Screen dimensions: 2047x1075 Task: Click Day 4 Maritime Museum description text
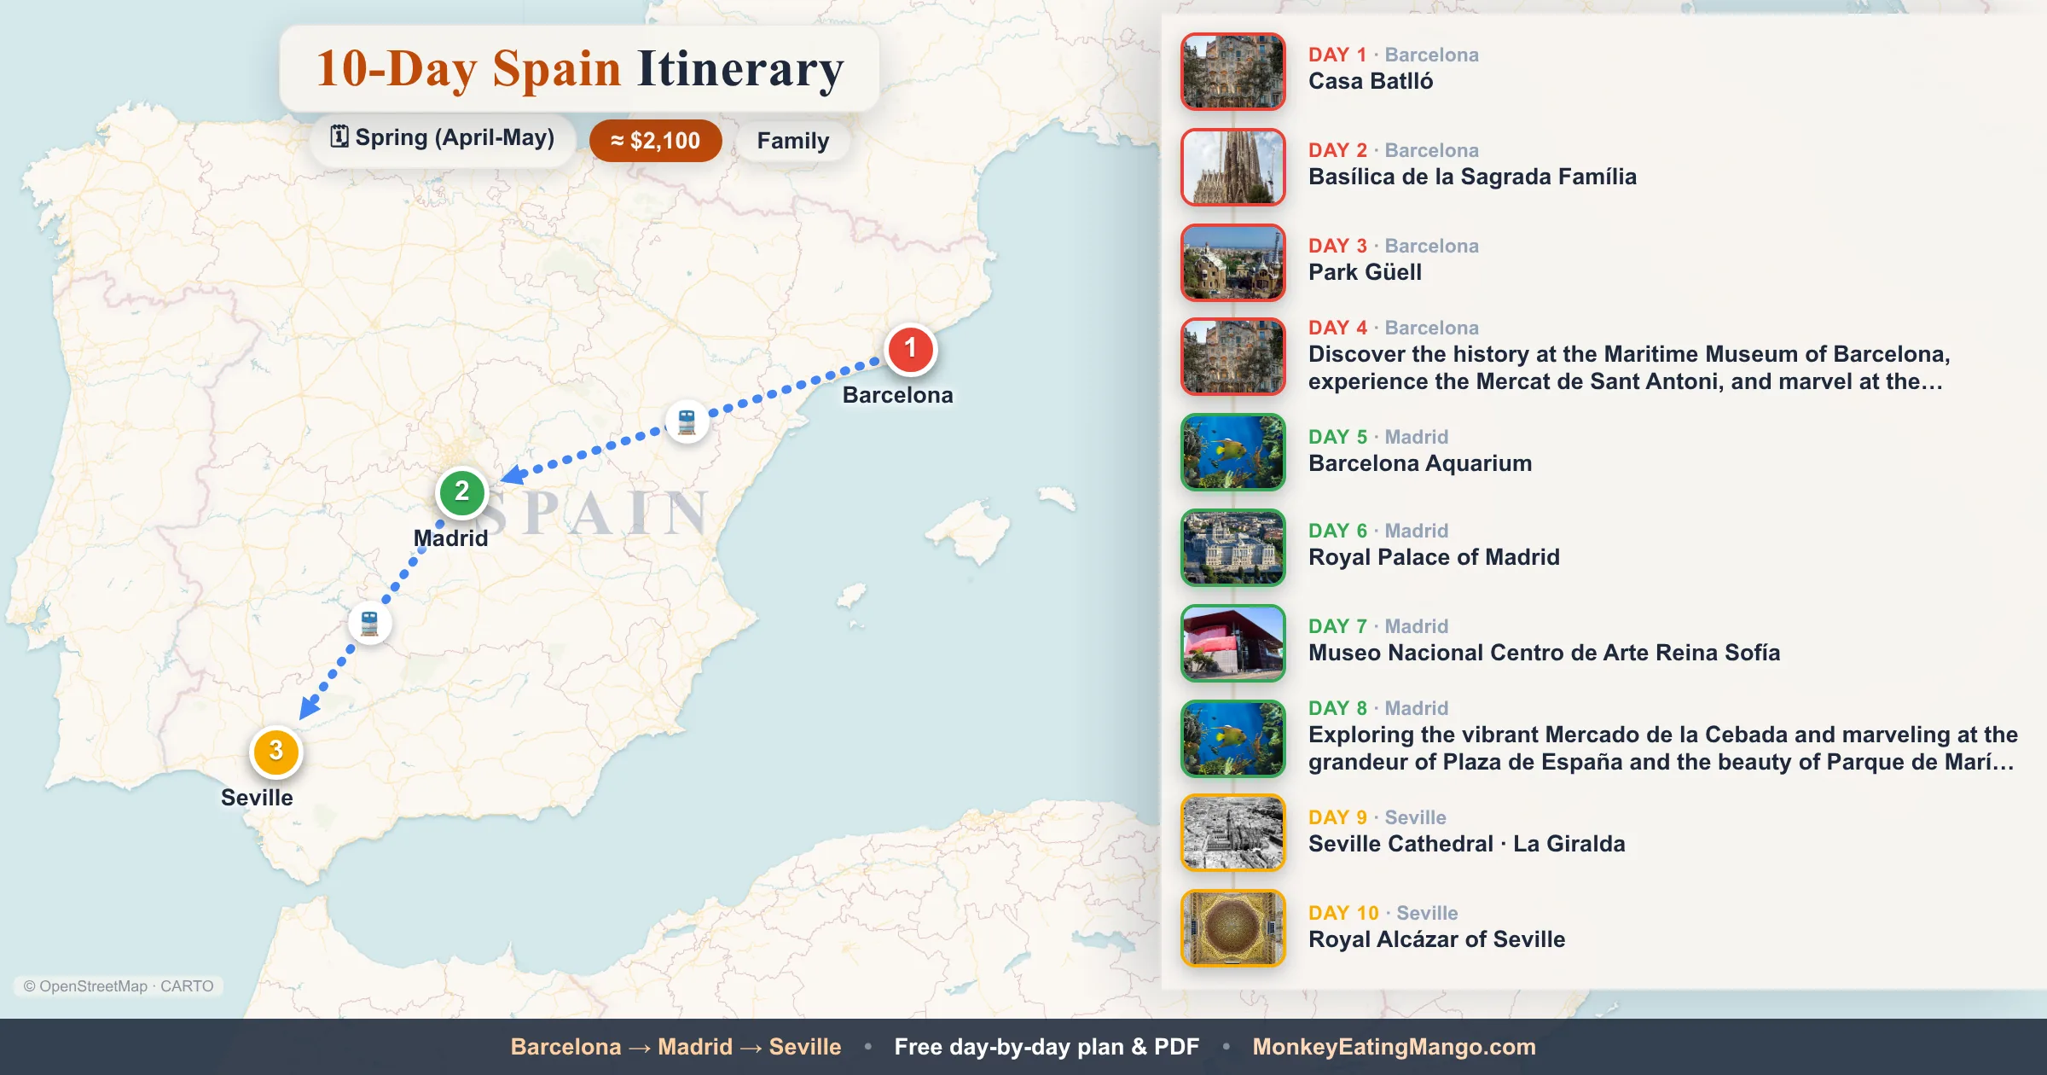(1629, 368)
